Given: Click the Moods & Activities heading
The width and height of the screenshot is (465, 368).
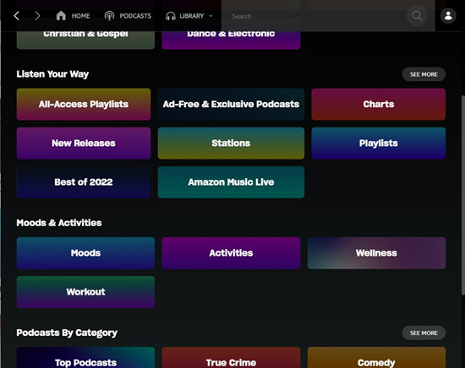Looking at the screenshot, I should 59,223.
